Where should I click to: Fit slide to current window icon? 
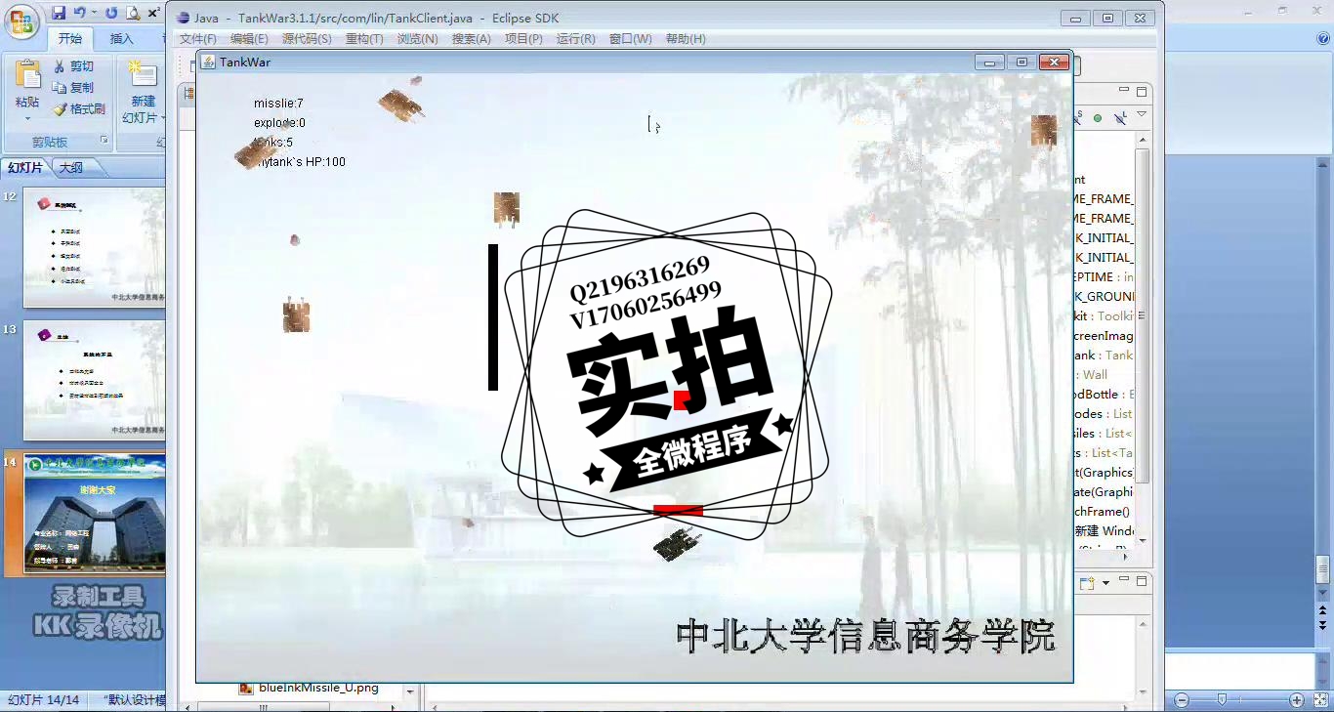click(1321, 700)
